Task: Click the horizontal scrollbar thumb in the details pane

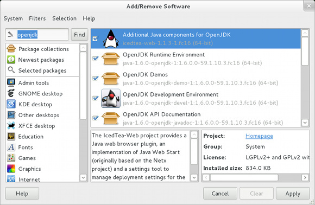Action: 244,177
